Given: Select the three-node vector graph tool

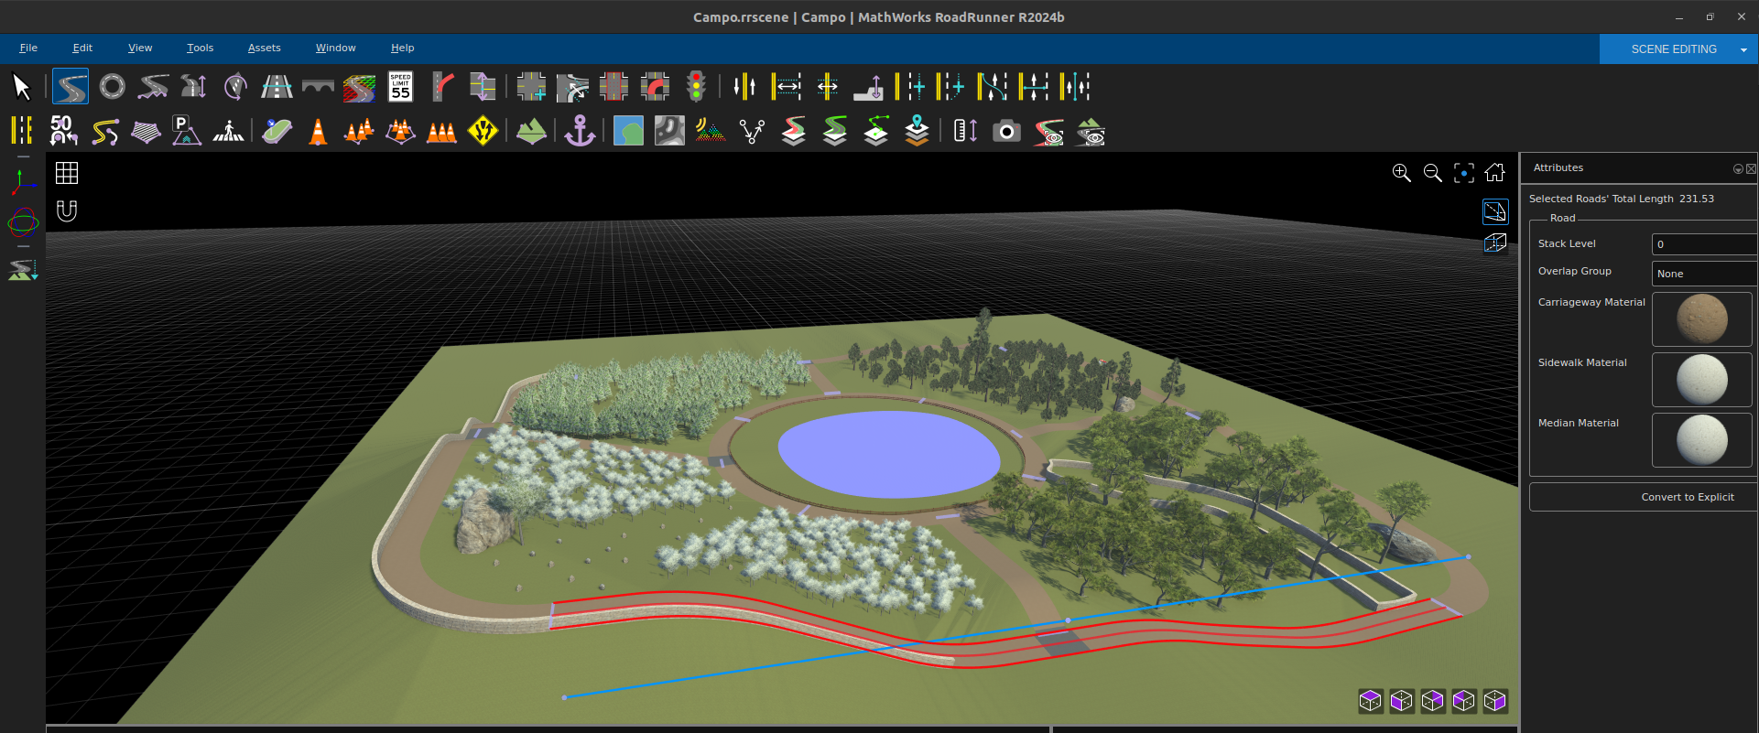Looking at the screenshot, I should click(x=752, y=132).
